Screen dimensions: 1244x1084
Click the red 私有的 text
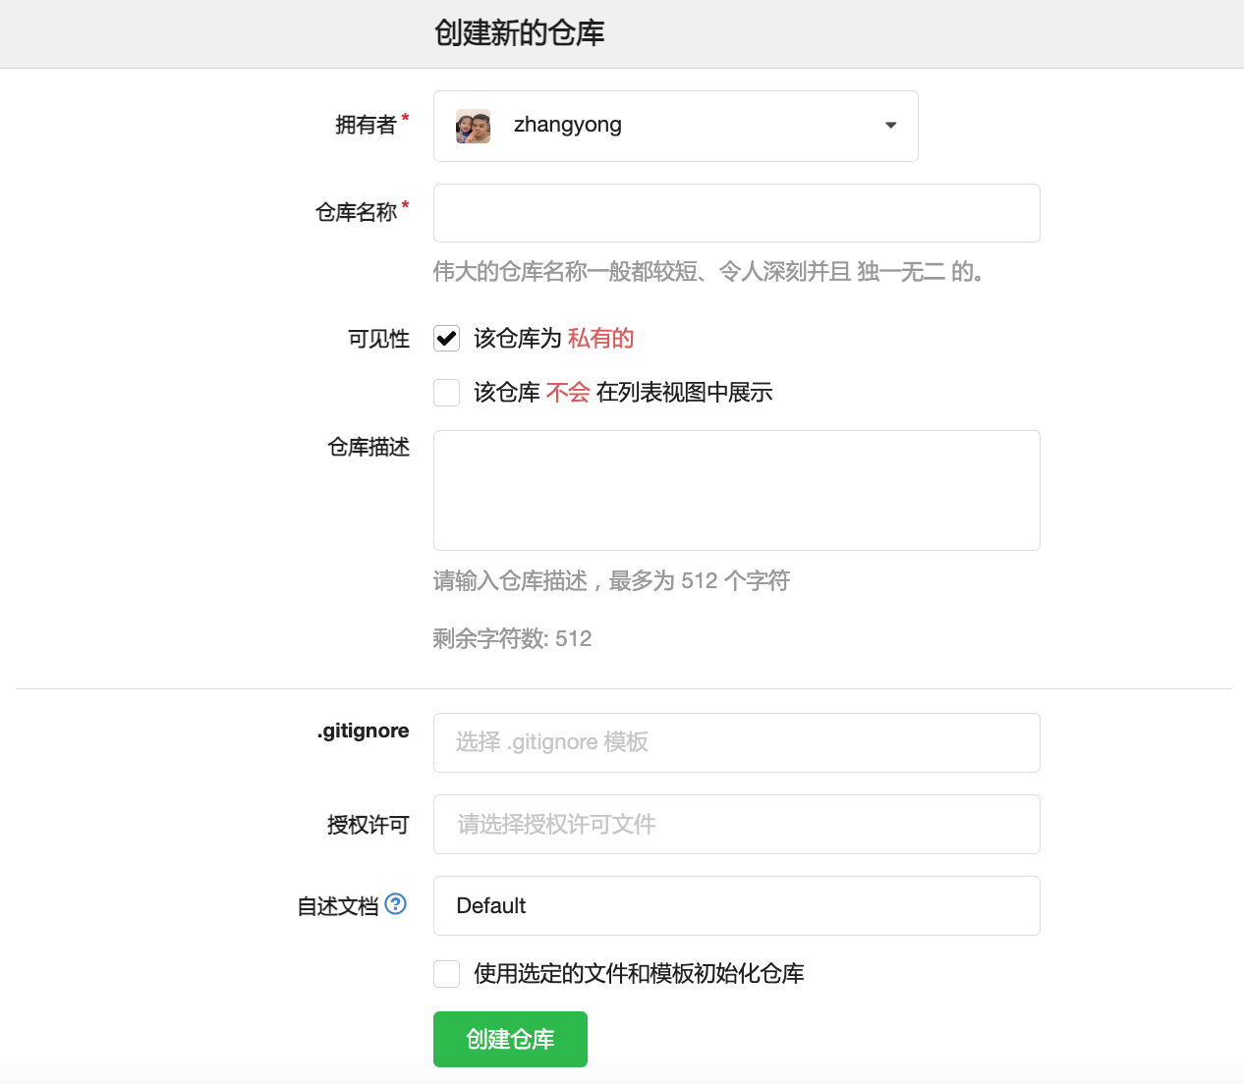point(600,339)
